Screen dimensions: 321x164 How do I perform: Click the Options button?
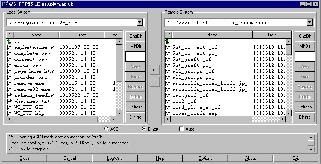point(205,158)
